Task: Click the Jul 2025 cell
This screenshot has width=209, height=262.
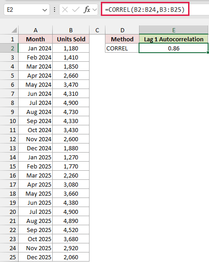Action: (x=35, y=212)
